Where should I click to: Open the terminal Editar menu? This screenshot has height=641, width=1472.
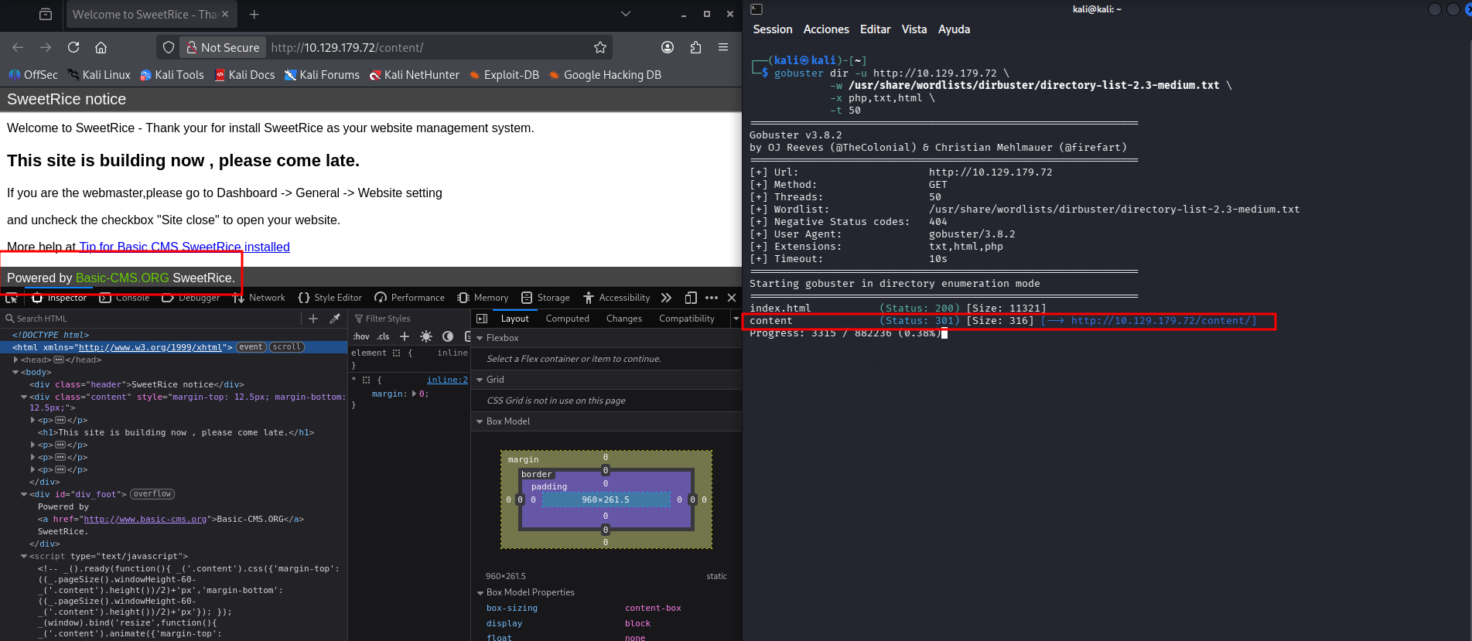coord(875,29)
